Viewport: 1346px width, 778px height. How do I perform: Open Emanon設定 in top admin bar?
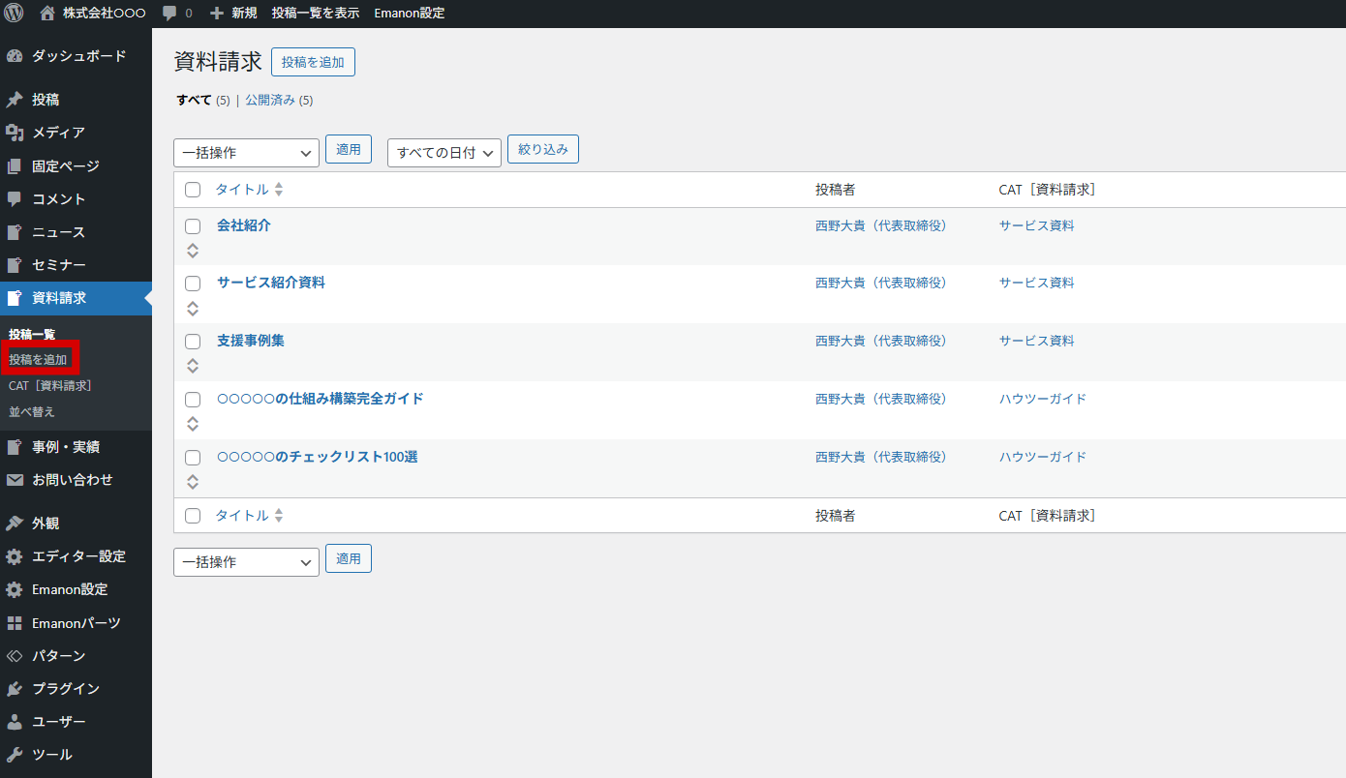tap(410, 14)
